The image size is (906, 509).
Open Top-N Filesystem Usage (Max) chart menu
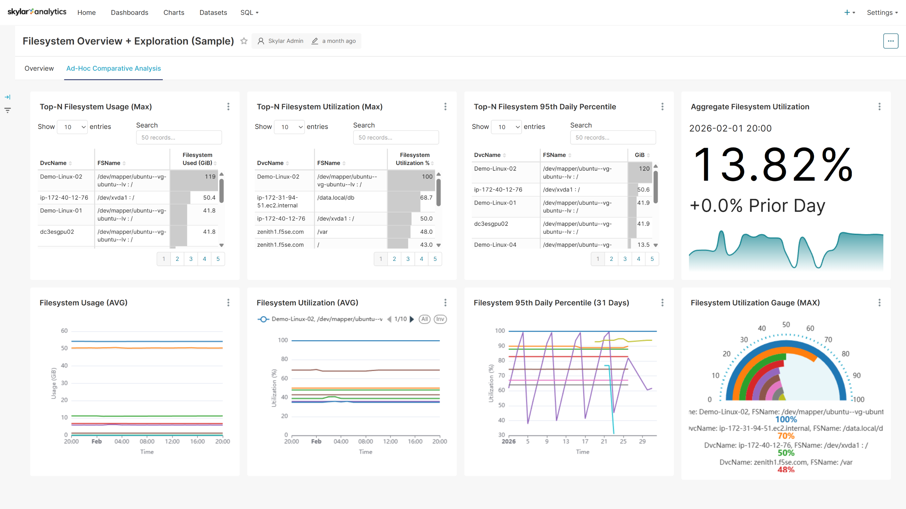coord(228,107)
